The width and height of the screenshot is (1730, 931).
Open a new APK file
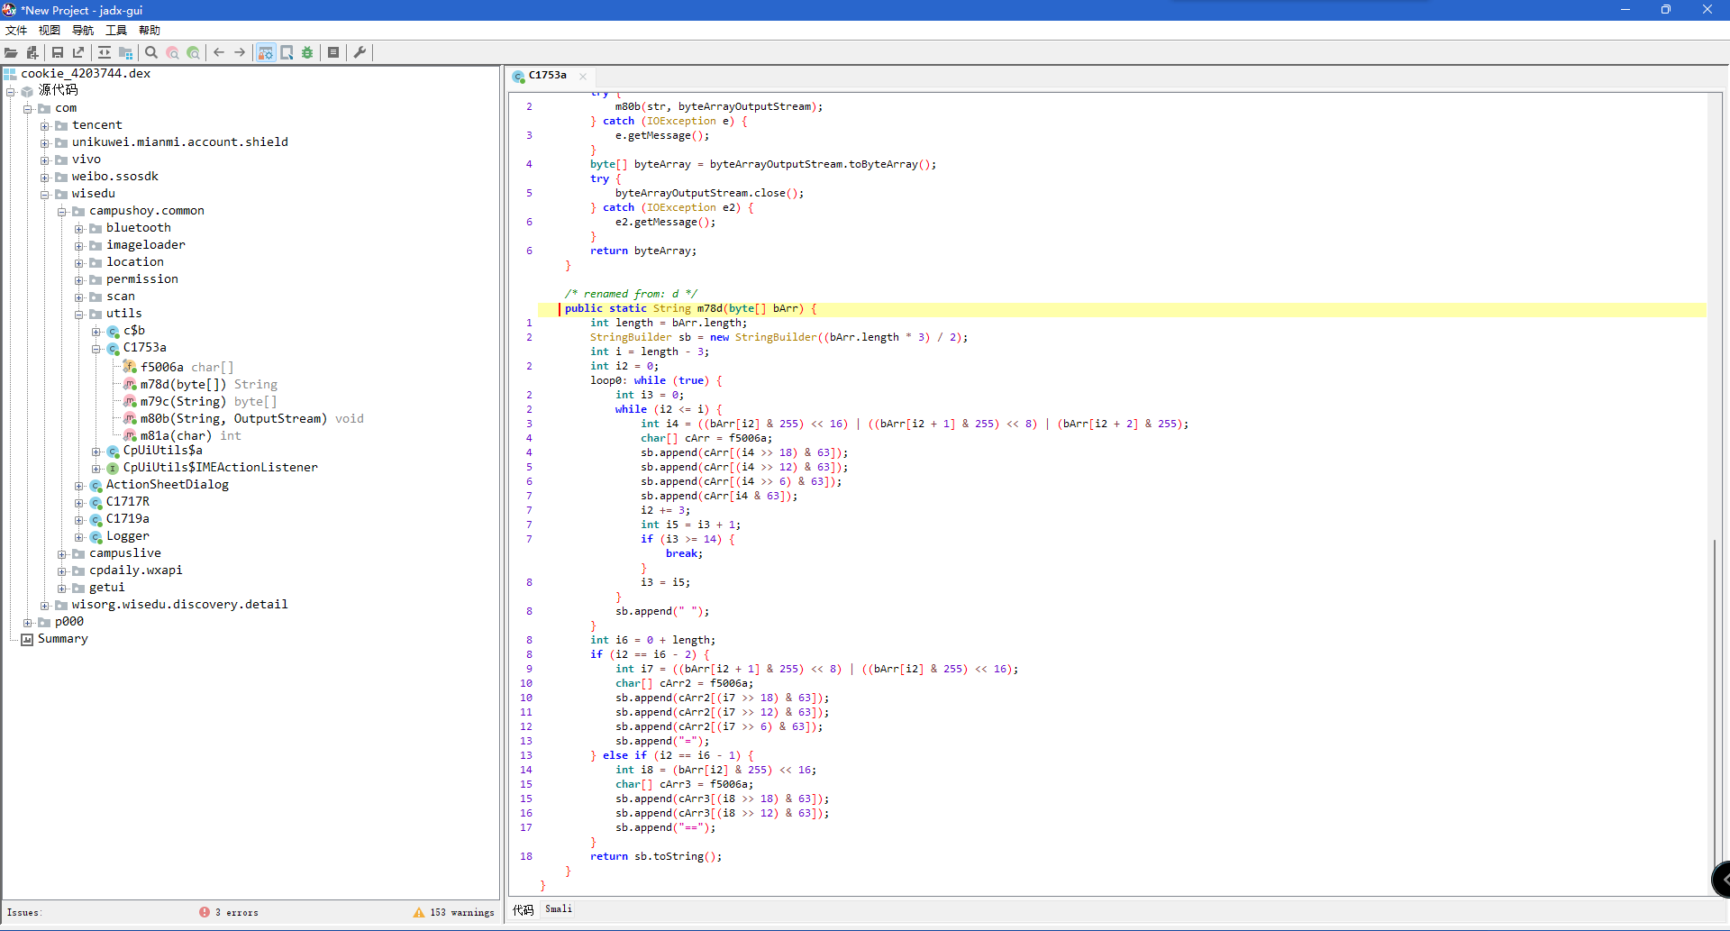click(x=11, y=52)
